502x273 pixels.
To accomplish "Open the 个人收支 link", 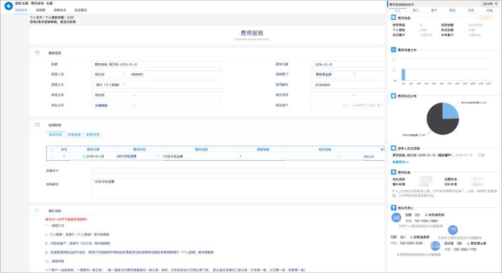I will pos(36,17).
